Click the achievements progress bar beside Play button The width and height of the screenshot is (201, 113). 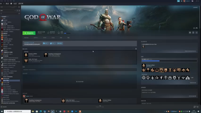[67, 33]
